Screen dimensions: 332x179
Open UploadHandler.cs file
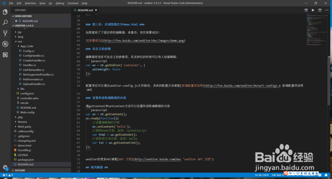click(34, 84)
